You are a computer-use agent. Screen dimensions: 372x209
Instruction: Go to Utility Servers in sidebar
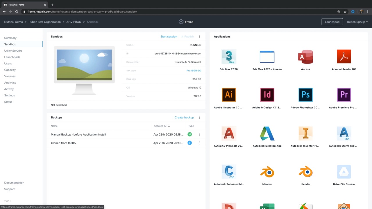(x=13, y=51)
